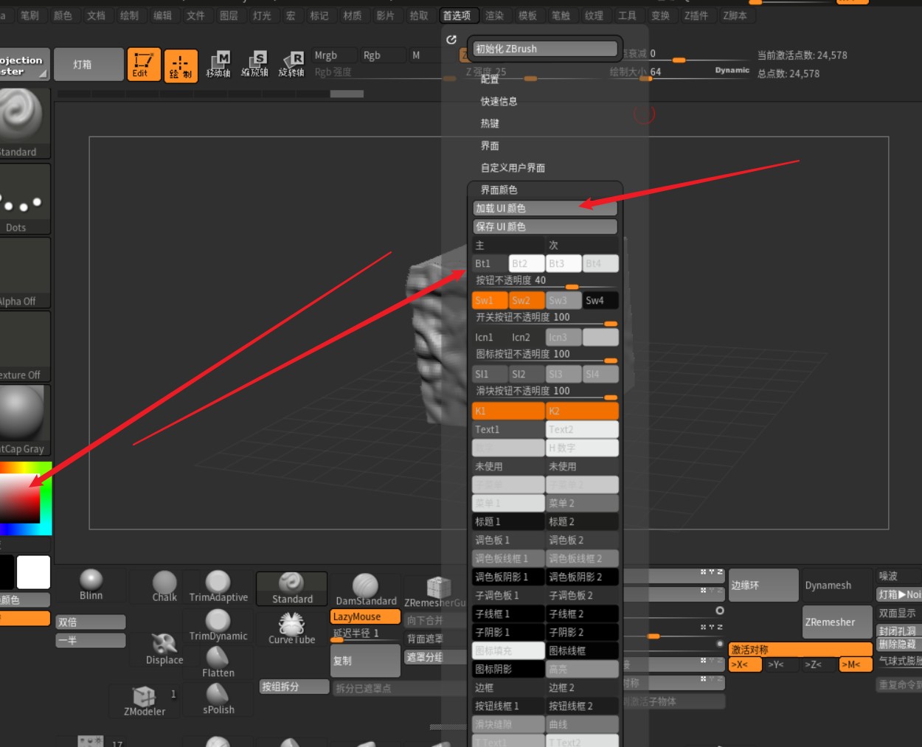Viewport: 922px width, 747px height.
Task: Click the 缩放轴 (Scale) gizmo icon
Action: pyautogui.click(x=255, y=64)
